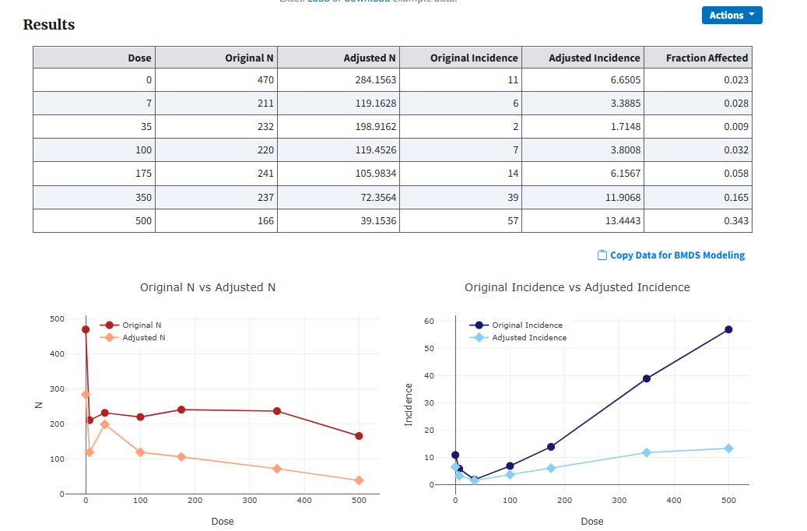Select the Adjusted Incidence value 6.6505
Screen dimensions: 807x531
point(626,80)
